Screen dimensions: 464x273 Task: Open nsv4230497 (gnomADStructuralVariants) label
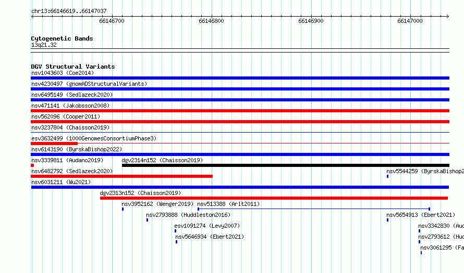[x=89, y=84]
